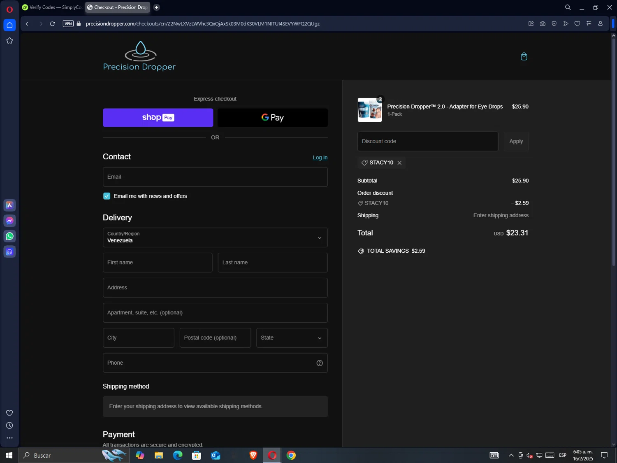Open the Windows Start menu
This screenshot has height=463, width=617.
[9, 455]
